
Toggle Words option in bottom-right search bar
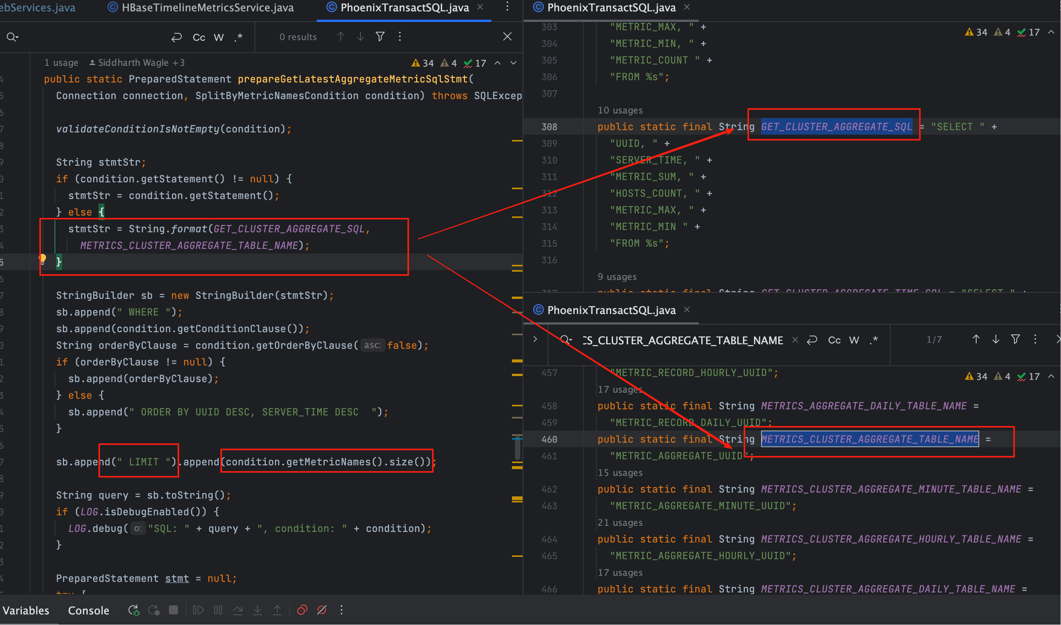[854, 340]
